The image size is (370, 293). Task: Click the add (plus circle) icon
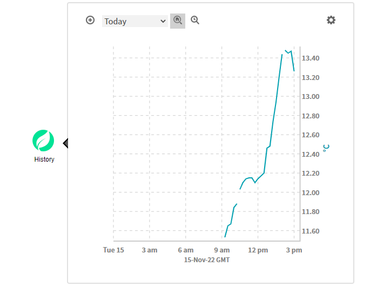point(90,21)
